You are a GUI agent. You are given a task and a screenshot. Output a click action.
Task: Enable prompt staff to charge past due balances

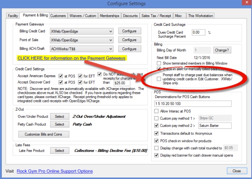coord(159,79)
